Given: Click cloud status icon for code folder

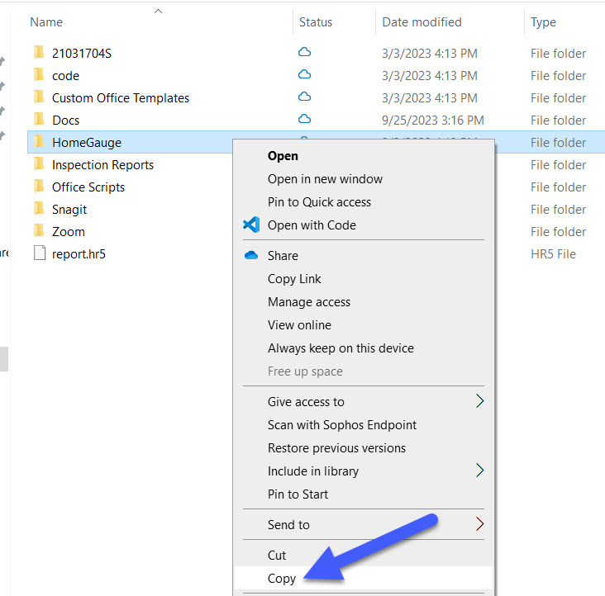Looking at the screenshot, I should pyautogui.click(x=304, y=74).
